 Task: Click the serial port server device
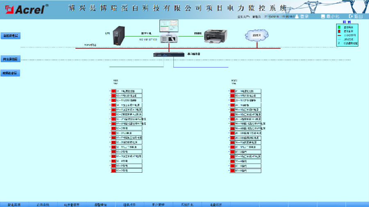[169, 54]
